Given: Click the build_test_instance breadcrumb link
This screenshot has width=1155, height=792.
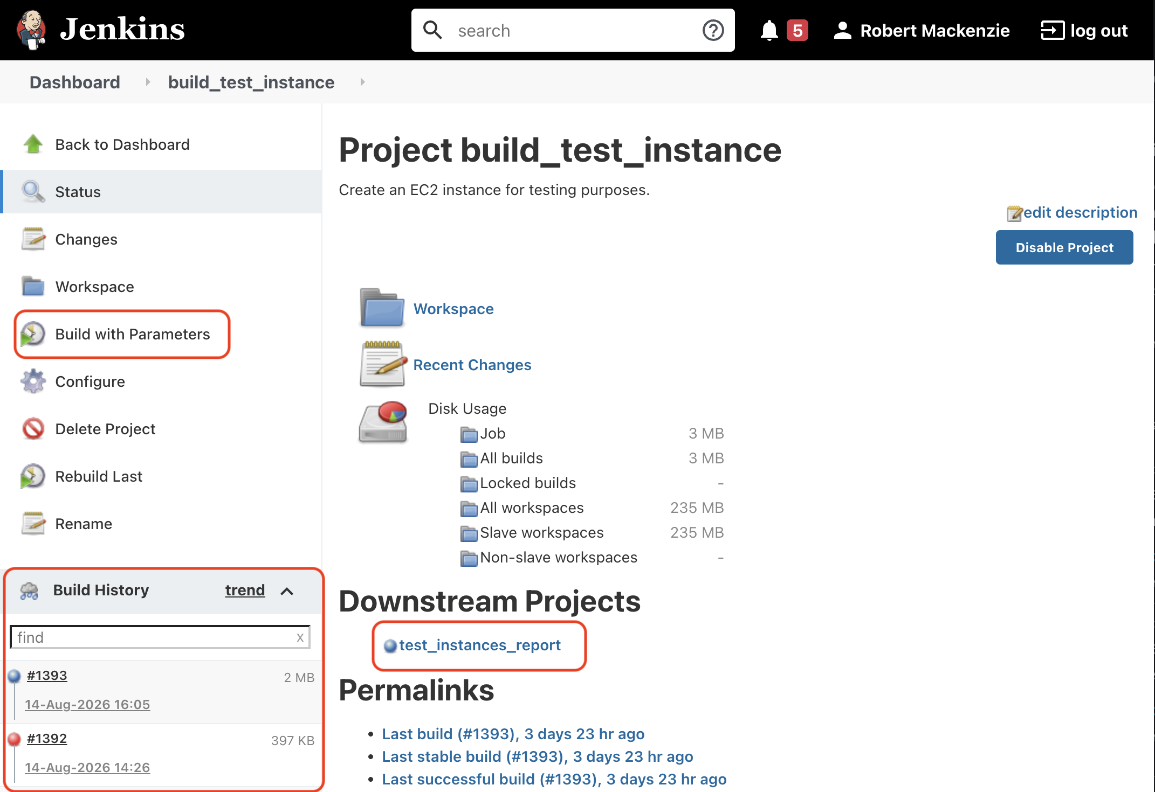Looking at the screenshot, I should pos(251,82).
